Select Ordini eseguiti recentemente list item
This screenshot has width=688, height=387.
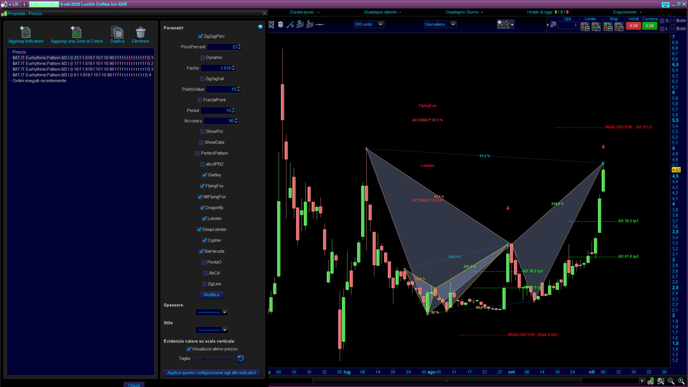[x=39, y=81]
